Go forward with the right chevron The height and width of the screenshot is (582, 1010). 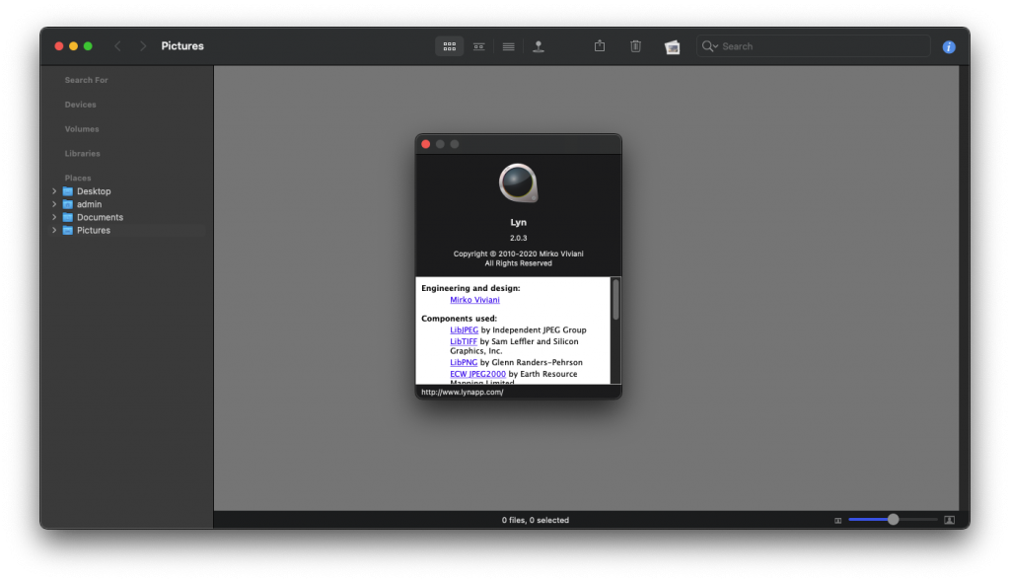coord(143,45)
